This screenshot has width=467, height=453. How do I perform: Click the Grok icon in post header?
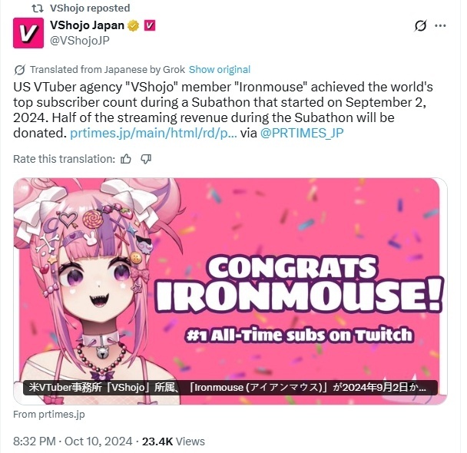click(420, 25)
